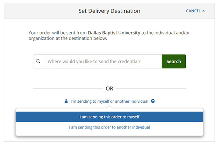Click the bold "Dallas Baptist University" text
This screenshot has width=220, height=146.
tap(114, 32)
